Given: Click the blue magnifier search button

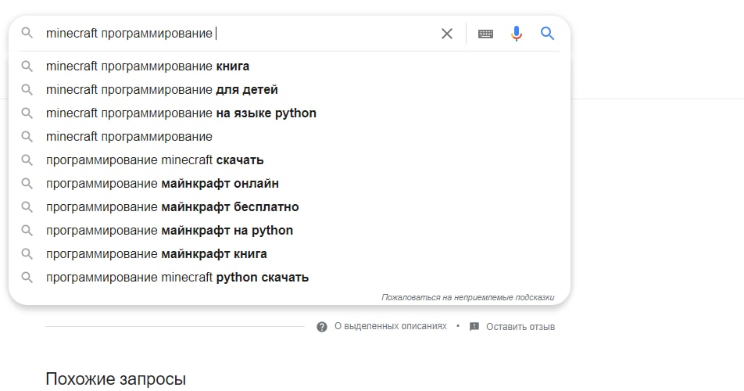Looking at the screenshot, I should coord(547,33).
